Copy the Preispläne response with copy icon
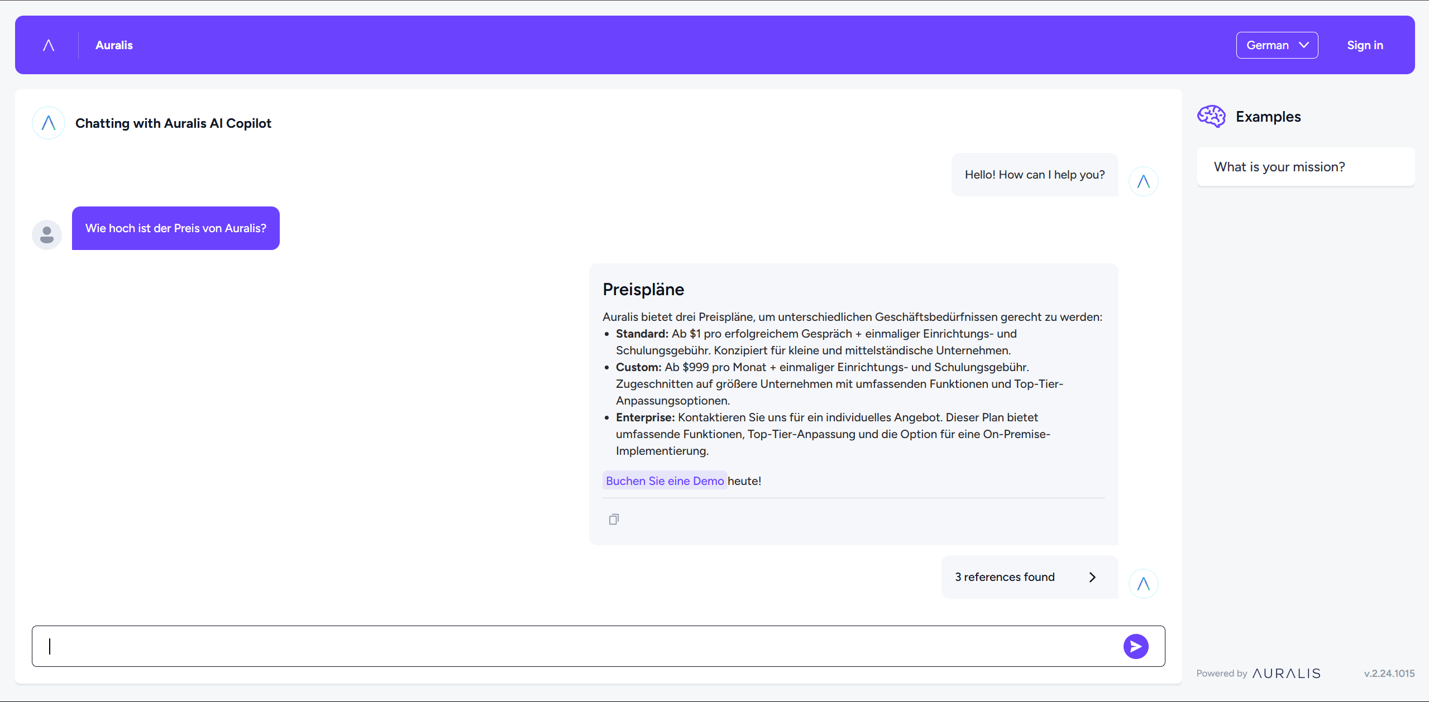This screenshot has height=702, width=1429. [614, 520]
